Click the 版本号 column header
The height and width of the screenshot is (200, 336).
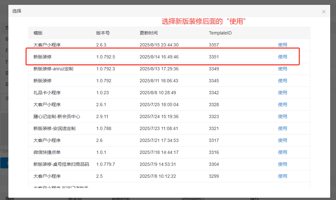click(103, 33)
